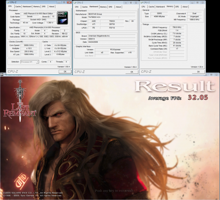Image resolution: width=220 pixels, height=200 pixels.
Task: Select Mainboard tab in second CPU-Z window
Action: [94, 7]
